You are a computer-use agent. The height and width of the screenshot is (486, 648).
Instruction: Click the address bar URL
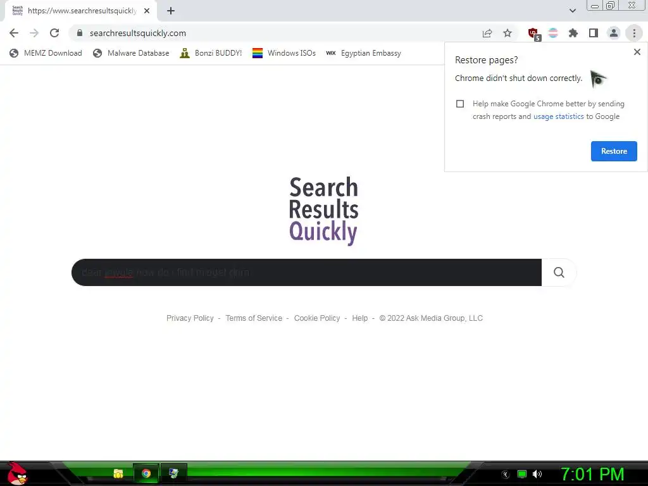pyautogui.click(x=137, y=33)
